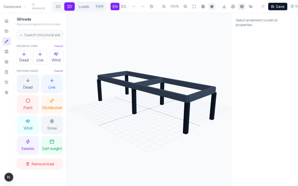Click View all next to Recently Used
The height and width of the screenshot is (186, 298).
(58, 46)
